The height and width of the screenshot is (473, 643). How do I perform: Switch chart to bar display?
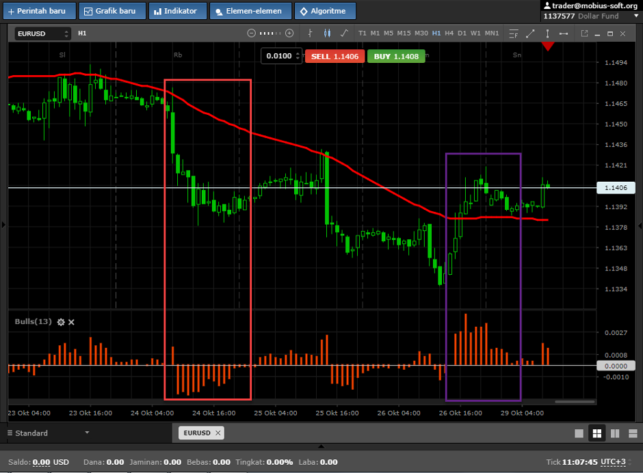click(x=311, y=33)
